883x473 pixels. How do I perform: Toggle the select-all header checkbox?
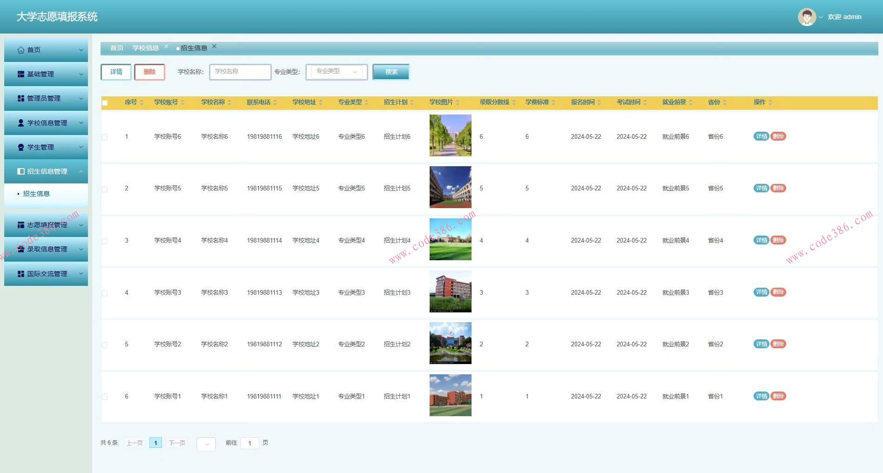pyautogui.click(x=105, y=103)
